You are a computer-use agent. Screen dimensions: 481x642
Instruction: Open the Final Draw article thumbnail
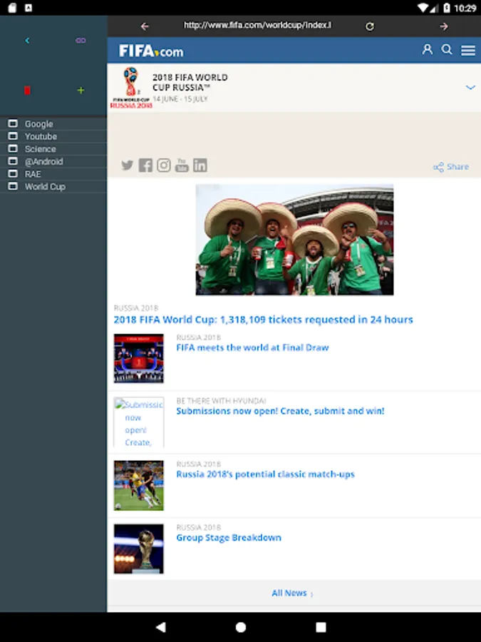pos(139,358)
